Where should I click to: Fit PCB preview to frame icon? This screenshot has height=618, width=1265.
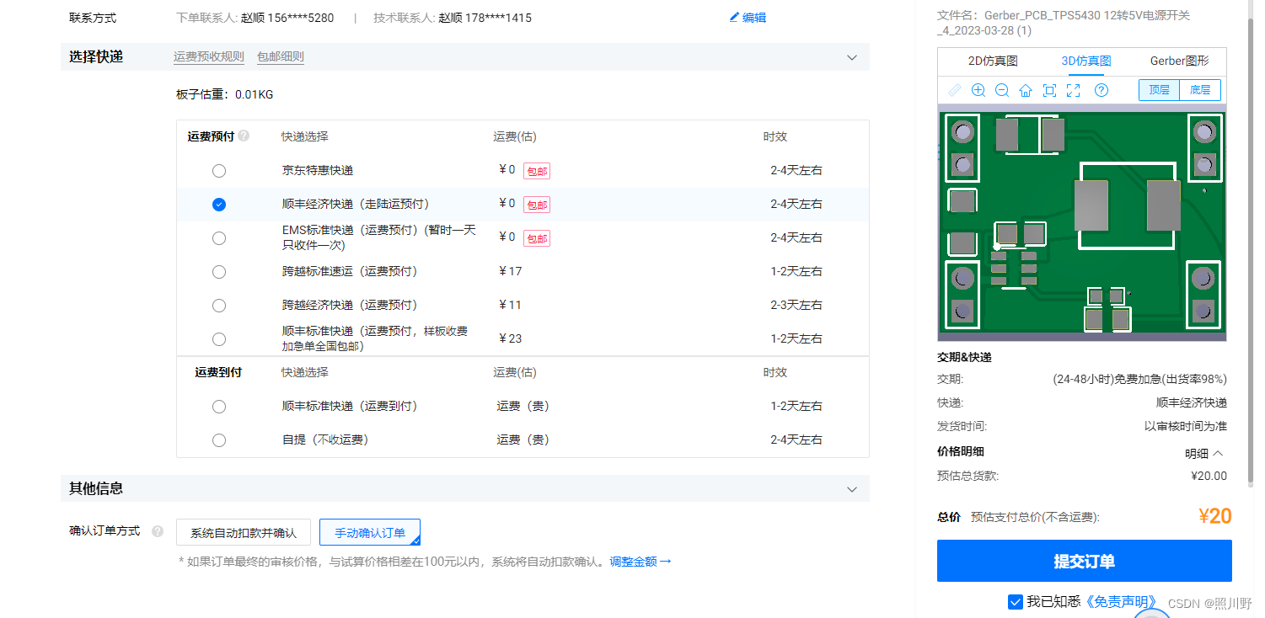pyautogui.click(x=1049, y=90)
